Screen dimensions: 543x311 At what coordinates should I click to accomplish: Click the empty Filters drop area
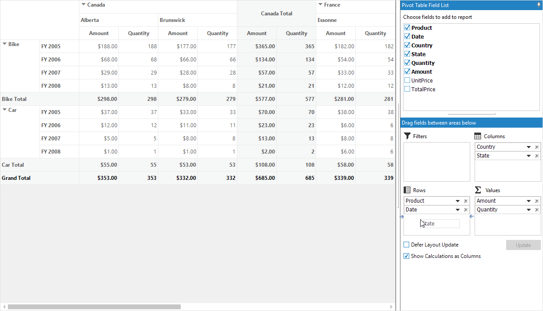[437, 162]
